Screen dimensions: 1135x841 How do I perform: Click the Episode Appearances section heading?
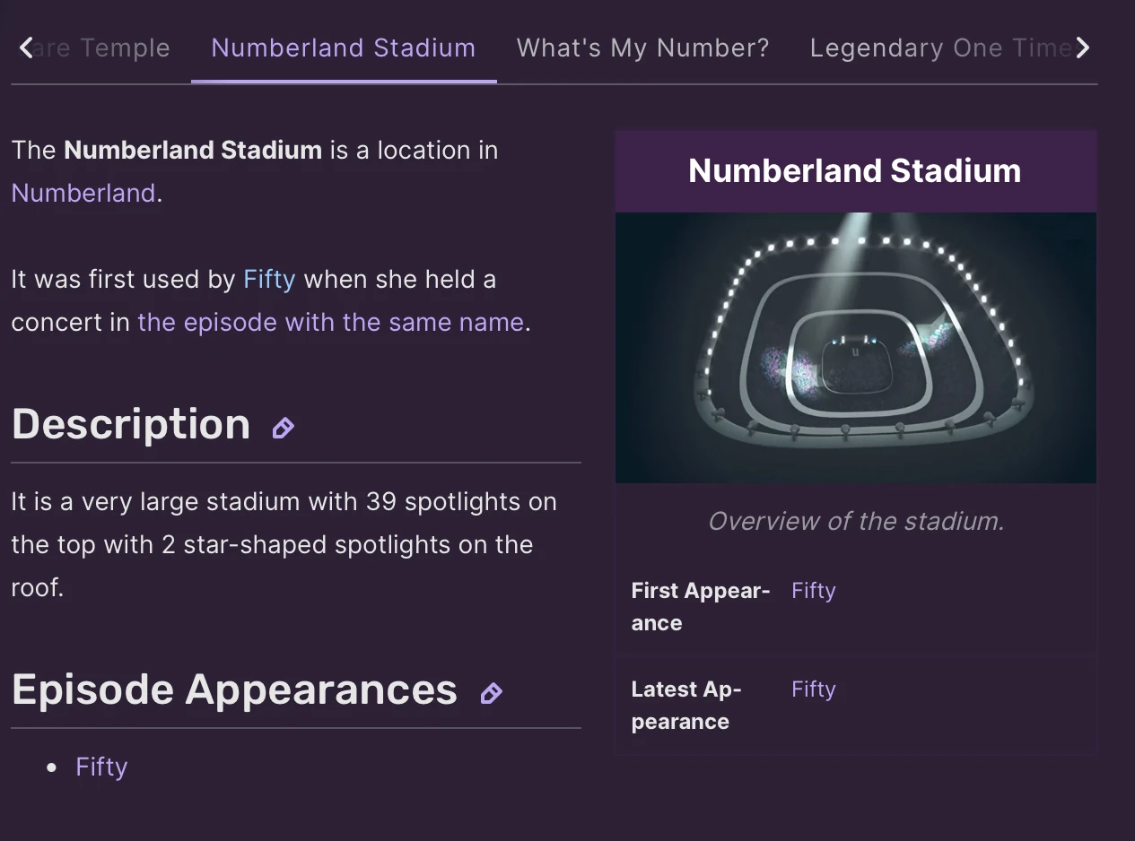tap(233, 689)
